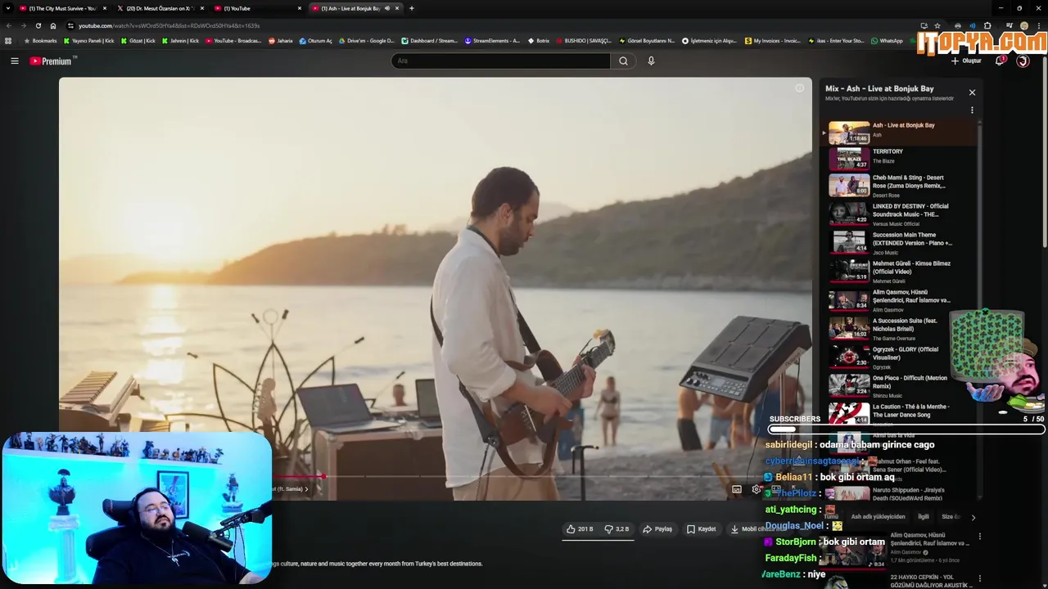1048x589 pixels.
Task: Open 22 HAYKO CEPKİN - YOL recommended video
Action: pos(931,581)
